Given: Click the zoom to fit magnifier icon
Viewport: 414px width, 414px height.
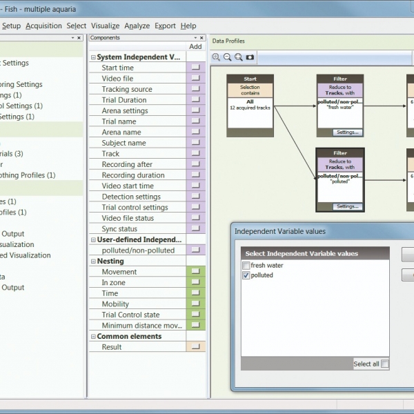Looking at the screenshot, I should tap(238, 57).
